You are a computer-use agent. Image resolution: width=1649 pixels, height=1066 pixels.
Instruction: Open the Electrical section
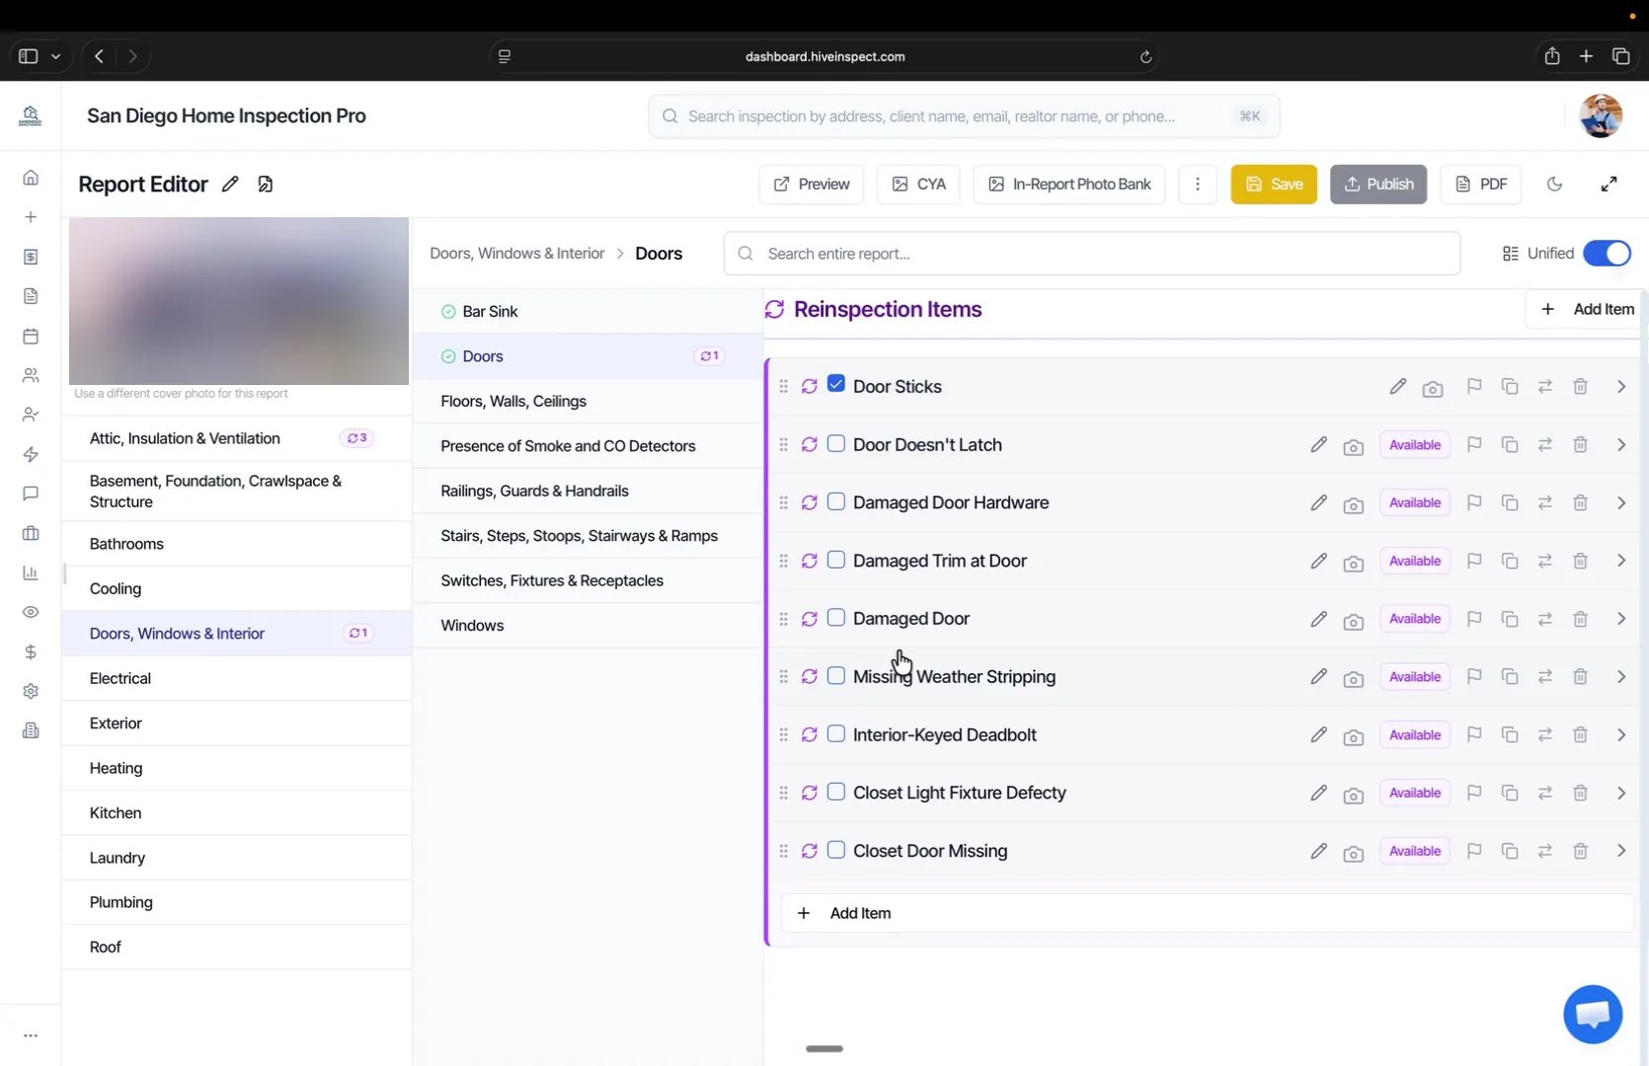[236, 678]
